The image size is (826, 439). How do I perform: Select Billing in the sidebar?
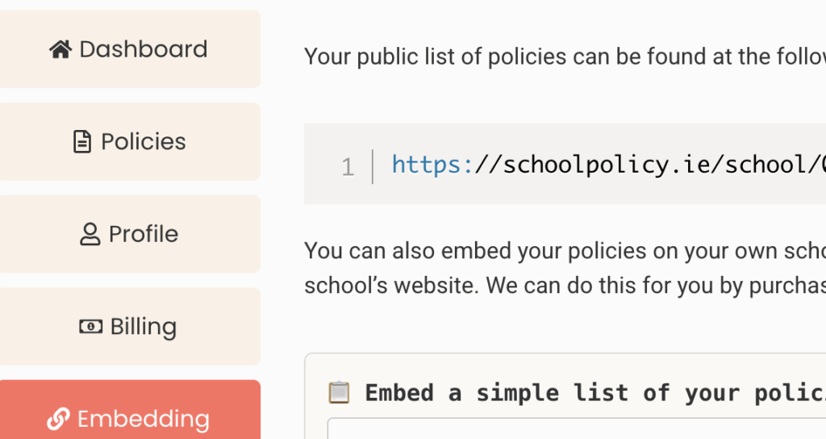pyautogui.click(x=129, y=327)
